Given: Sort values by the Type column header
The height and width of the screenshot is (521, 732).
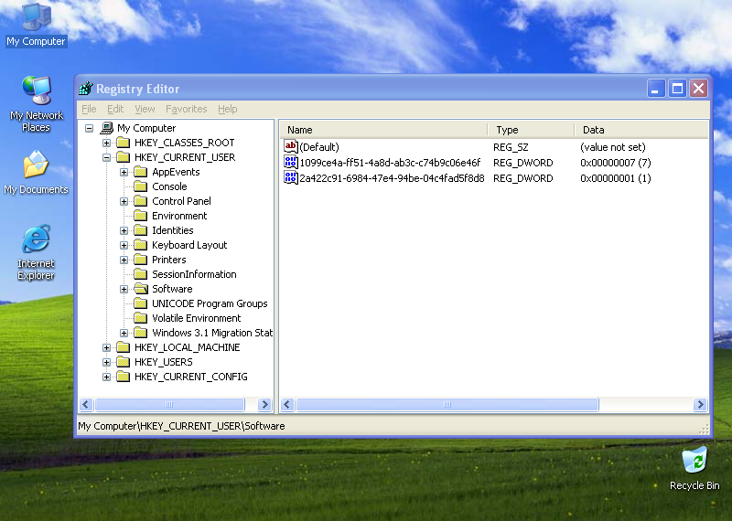Looking at the screenshot, I should pos(532,130).
